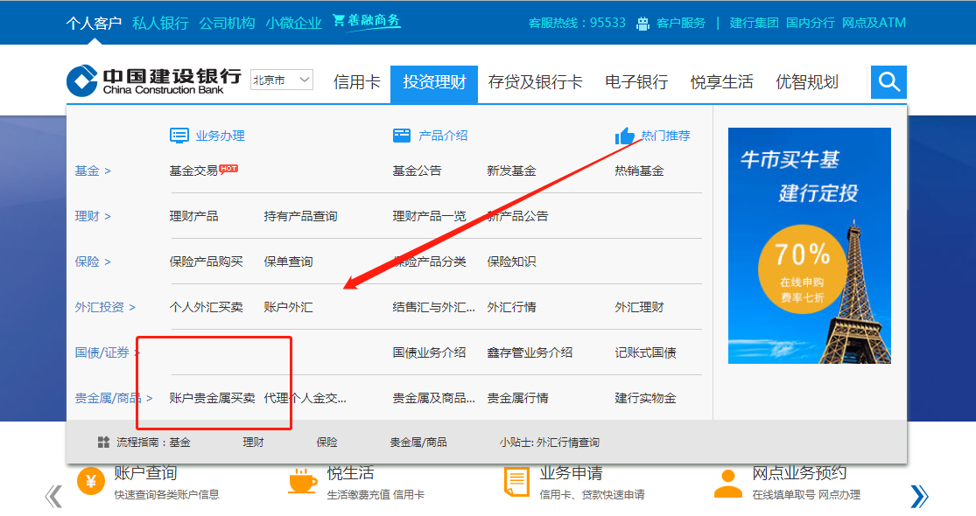This screenshot has height=516, width=976.
Task: Click the 账户查询 yen coin icon
Action: tap(91, 481)
